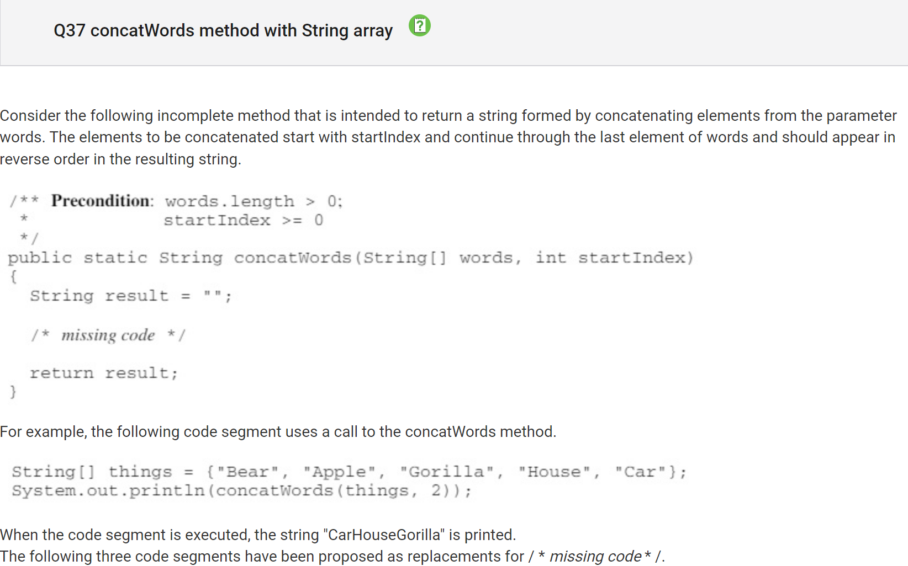This screenshot has width=908, height=566.
Task: Click the "Apple" string literal in the array
Action: (x=339, y=472)
